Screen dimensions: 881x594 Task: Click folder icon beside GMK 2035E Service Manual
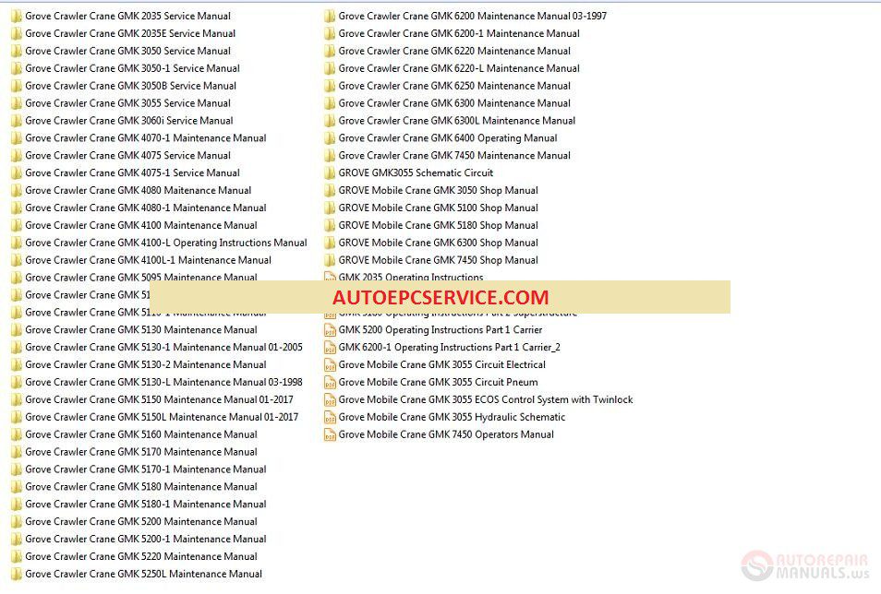(x=17, y=34)
